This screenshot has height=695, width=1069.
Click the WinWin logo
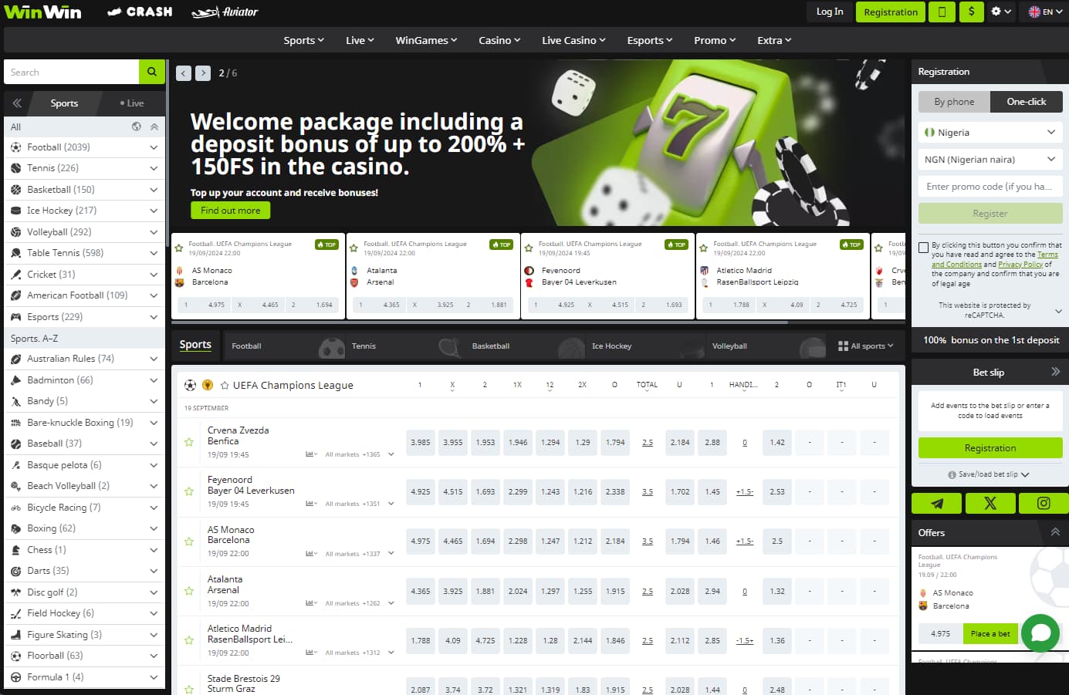[42, 12]
